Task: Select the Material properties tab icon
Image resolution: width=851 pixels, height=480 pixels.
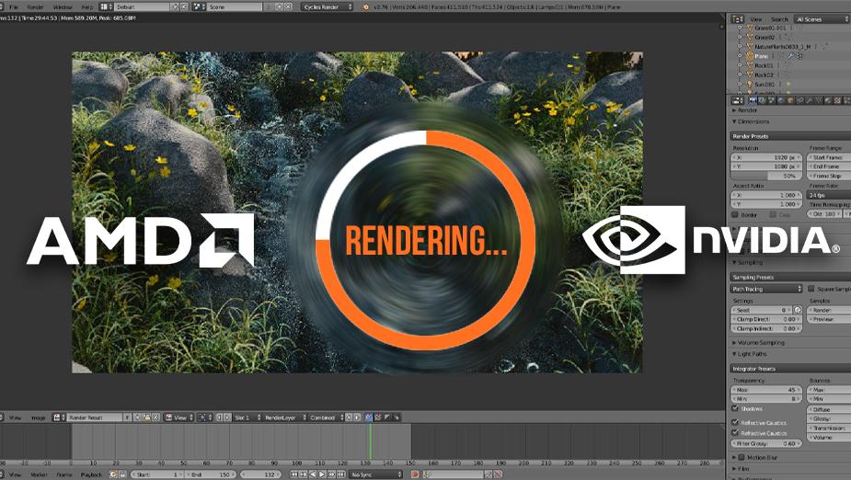Action: click(828, 100)
